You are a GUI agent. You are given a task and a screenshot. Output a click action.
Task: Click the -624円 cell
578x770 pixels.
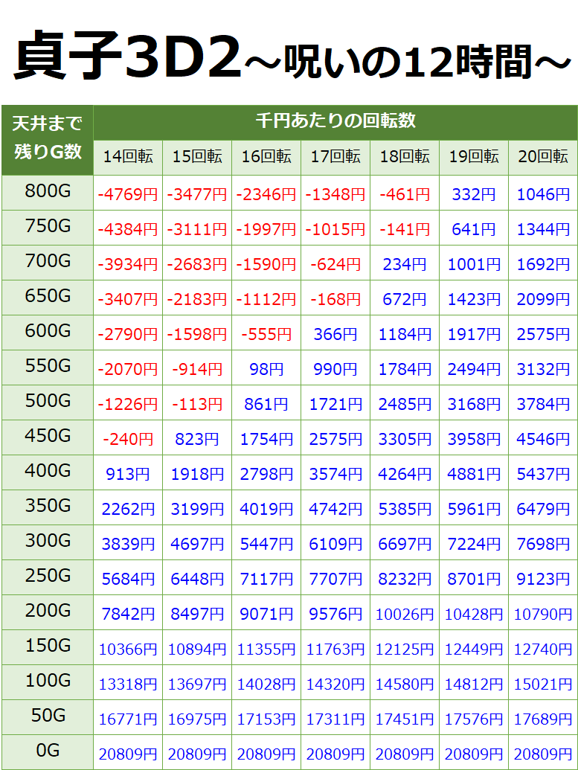pos(335,264)
